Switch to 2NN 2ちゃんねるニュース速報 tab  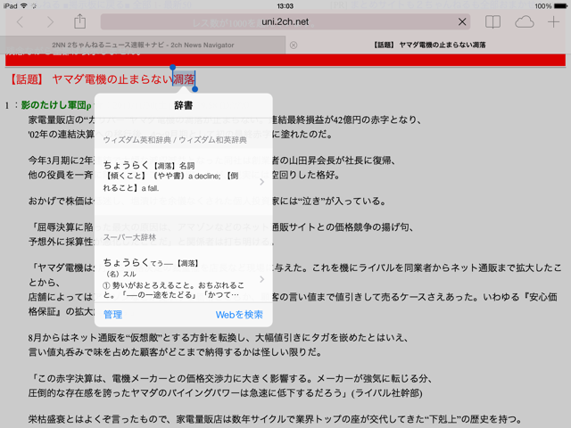tap(143, 45)
